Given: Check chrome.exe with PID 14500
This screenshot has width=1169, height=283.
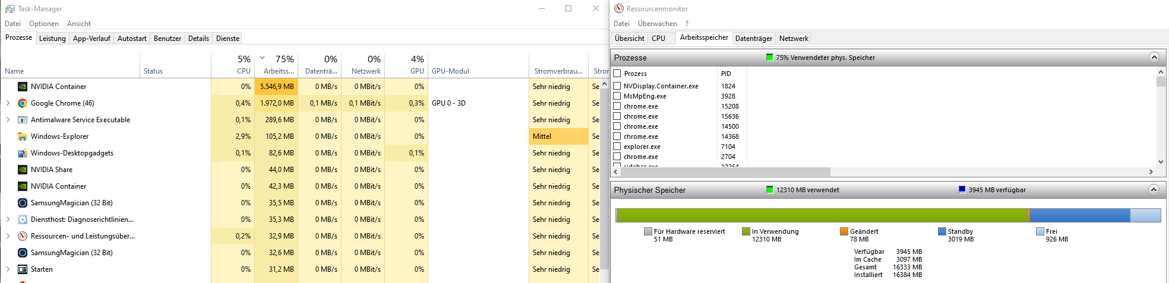Looking at the screenshot, I should 617,126.
